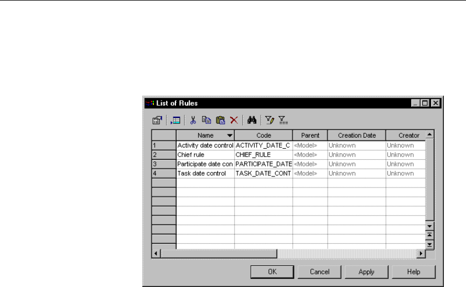The height and width of the screenshot is (287, 466).
Task: Click the vertical scrollbar down arrow
Action: click(x=429, y=226)
